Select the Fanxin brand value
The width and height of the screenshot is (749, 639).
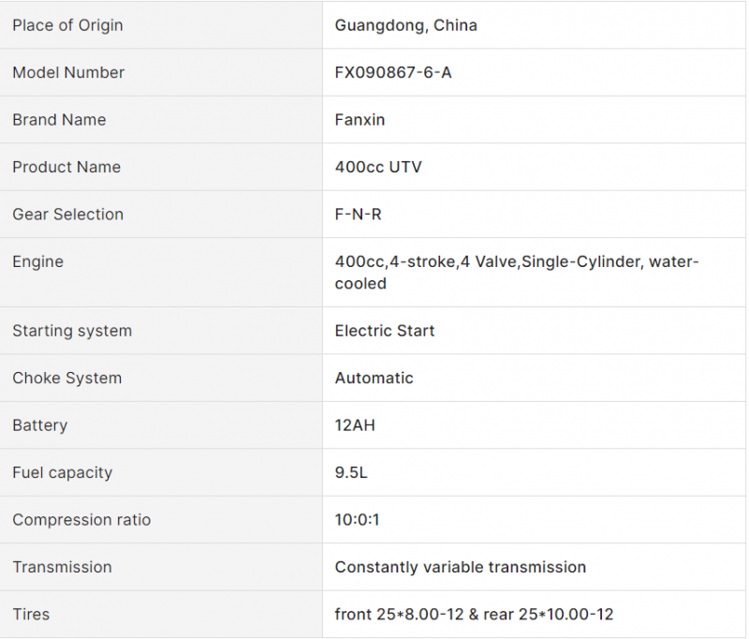point(360,120)
